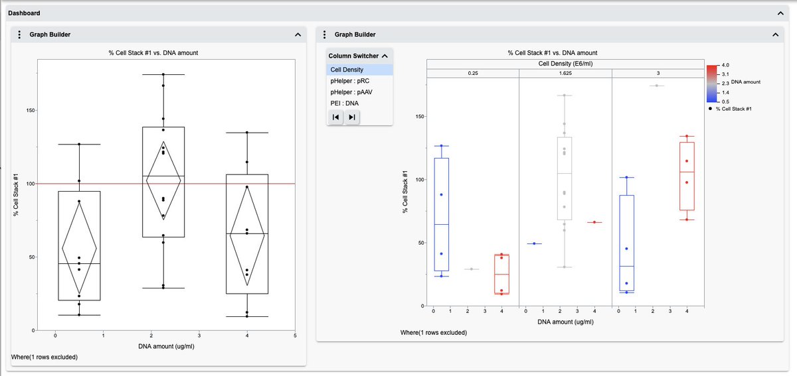797x376 pixels.
Task: Click the Cell Density (E6/ml) group header
Action: [565, 64]
